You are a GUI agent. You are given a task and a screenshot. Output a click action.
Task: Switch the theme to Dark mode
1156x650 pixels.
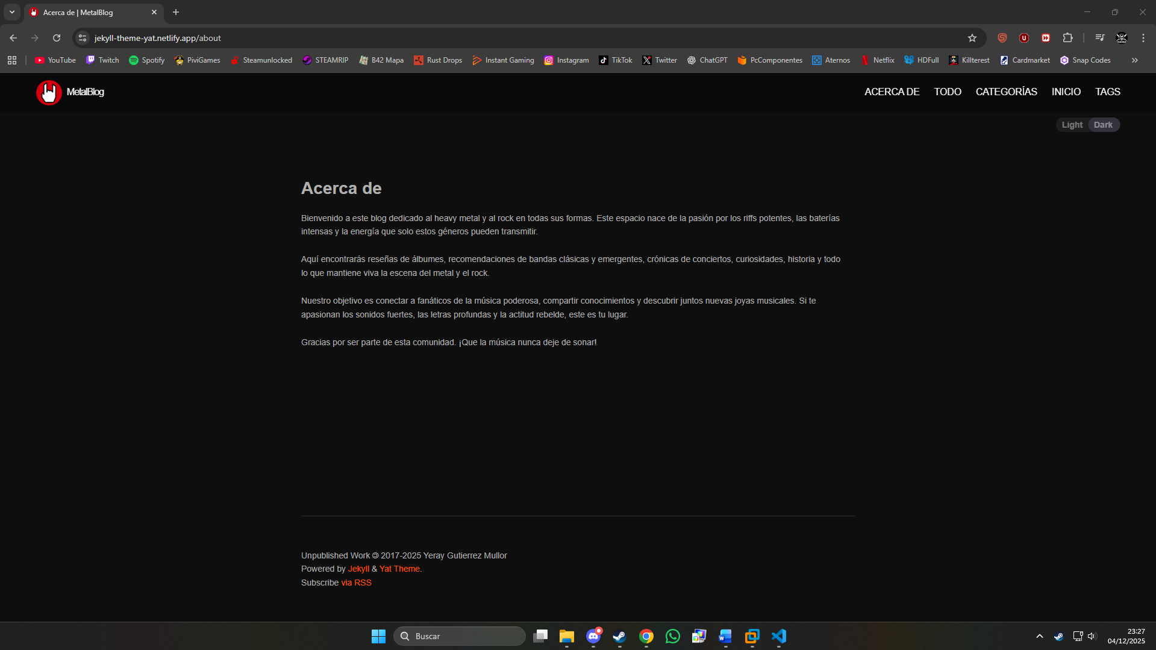[1103, 125]
